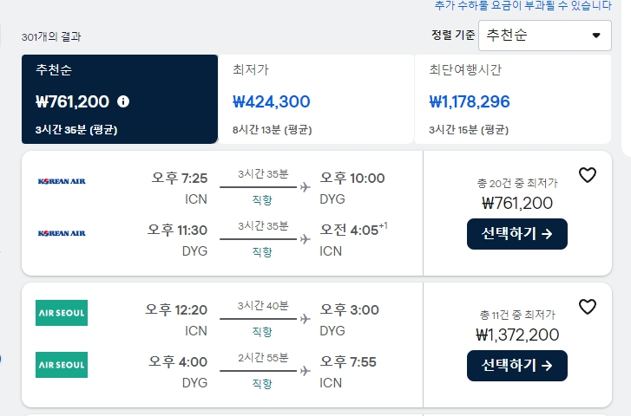Image resolution: width=631 pixels, height=416 pixels.
Task: Open the extra baggage fee notice link
Action: click(x=523, y=5)
